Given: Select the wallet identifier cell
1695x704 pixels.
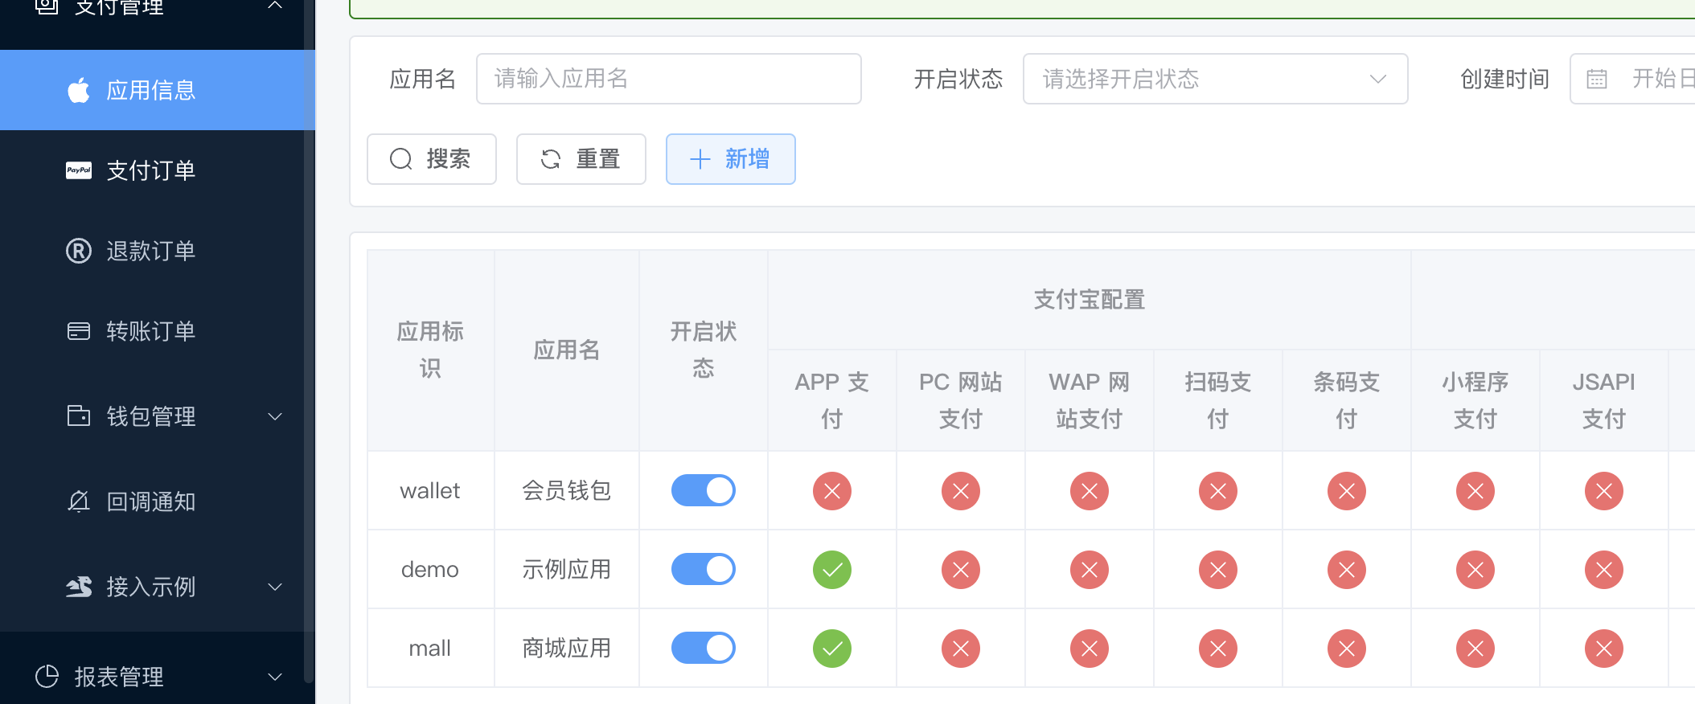Looking at the screenshot, I should point(431,490).
